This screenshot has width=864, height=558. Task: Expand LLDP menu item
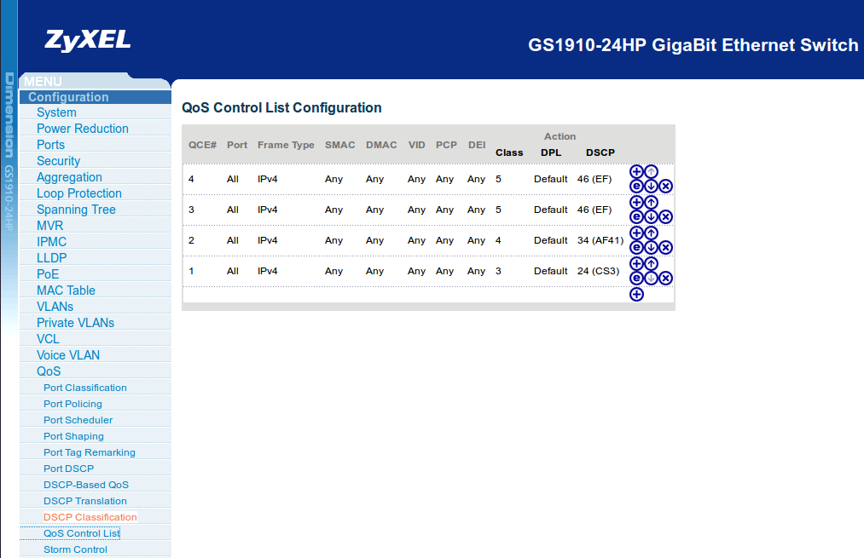(51, 258)
